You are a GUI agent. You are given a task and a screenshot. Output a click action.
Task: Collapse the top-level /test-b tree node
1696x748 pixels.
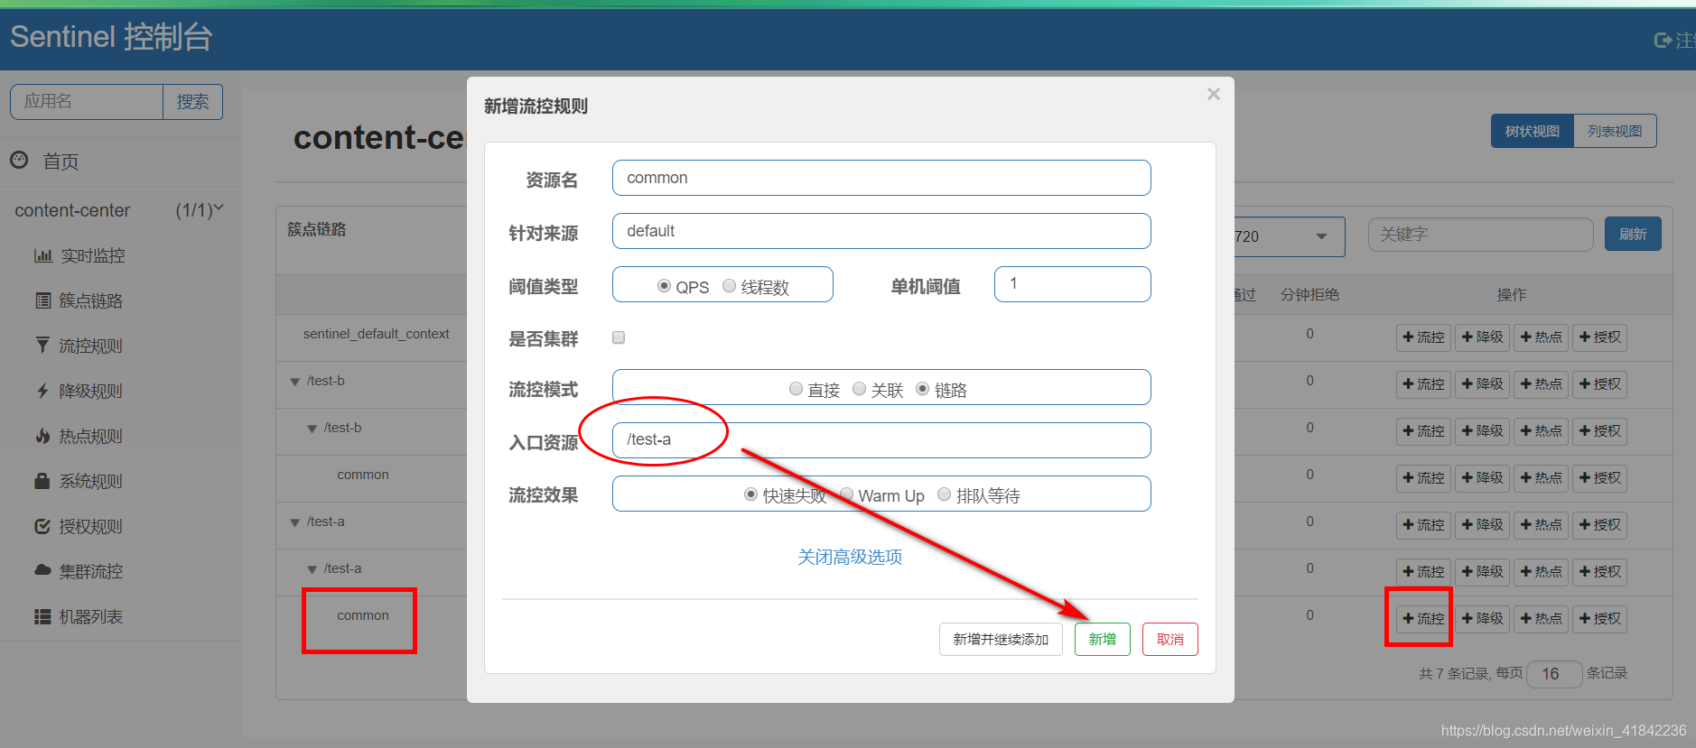[294, 382]
